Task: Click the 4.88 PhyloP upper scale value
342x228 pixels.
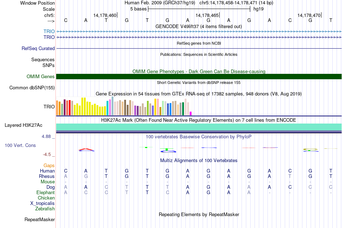Action: pos(46,137)
